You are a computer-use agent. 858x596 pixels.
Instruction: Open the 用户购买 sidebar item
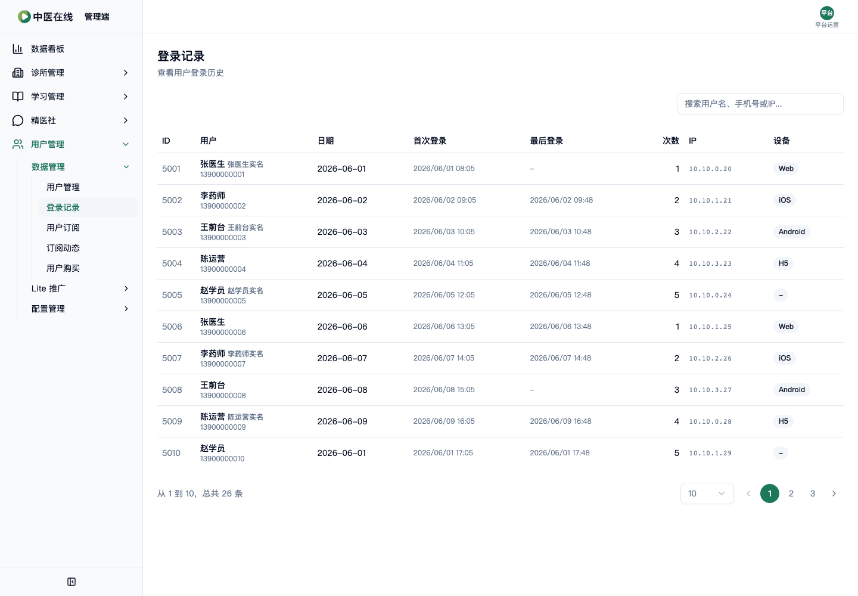tap(88, 268)
